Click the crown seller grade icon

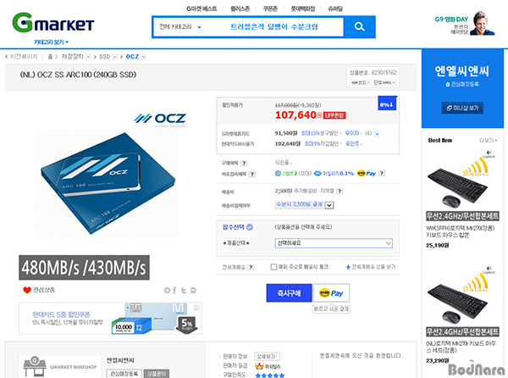259,366
